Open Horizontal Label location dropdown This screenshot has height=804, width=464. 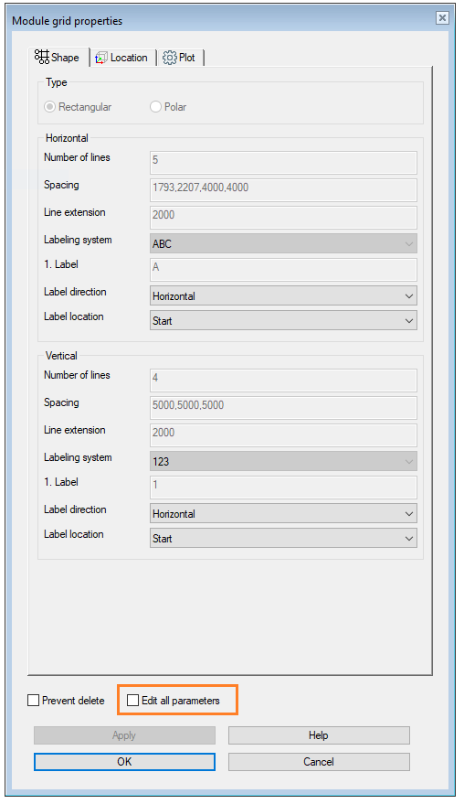tap(283, 320)
